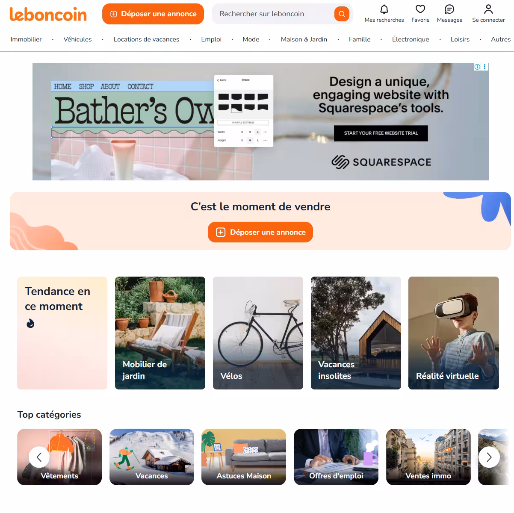Focus the Rechercher sur leboncoin field
Screen dimensions: 514x513
point(274,14)
